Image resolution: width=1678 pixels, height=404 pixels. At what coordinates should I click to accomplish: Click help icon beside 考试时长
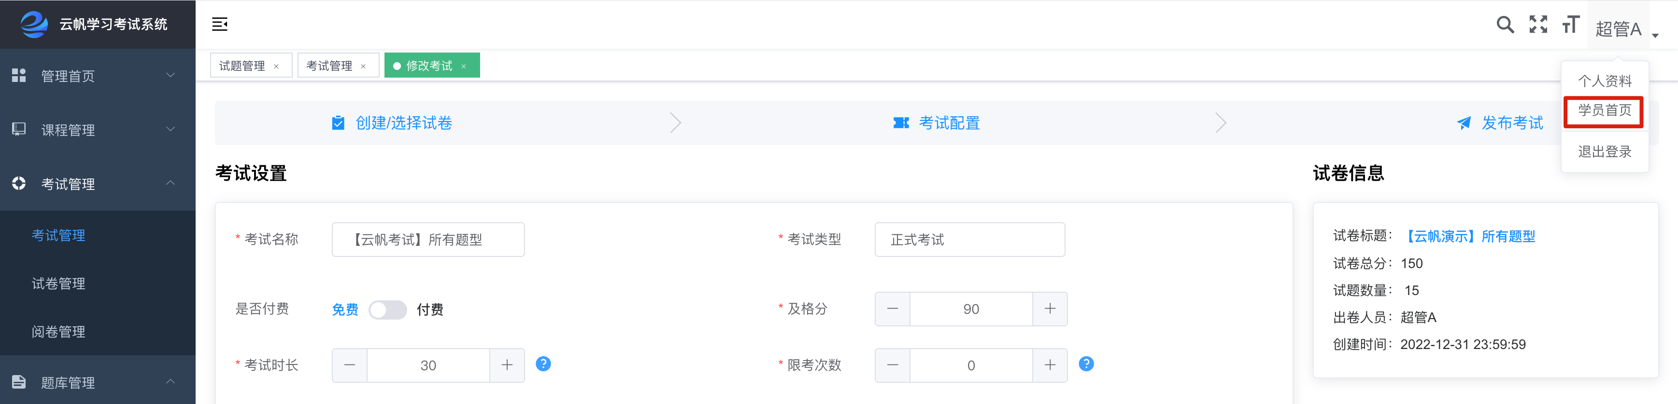click(543, 364)
